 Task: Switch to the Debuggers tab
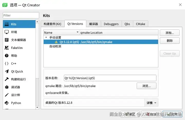(x=111, y=24)
